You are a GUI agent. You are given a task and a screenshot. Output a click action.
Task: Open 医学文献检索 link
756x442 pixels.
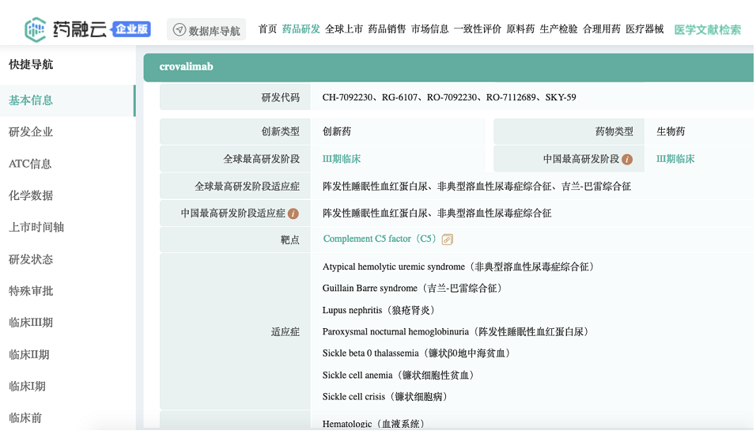[x=707, y=30]
